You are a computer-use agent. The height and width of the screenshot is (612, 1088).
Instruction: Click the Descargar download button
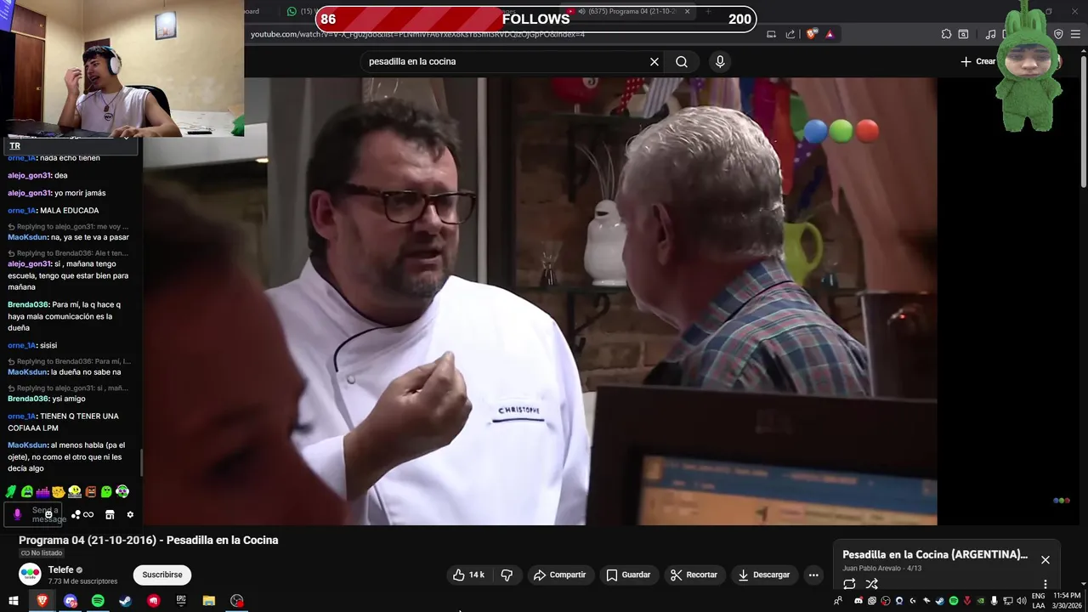pos(763,575)
